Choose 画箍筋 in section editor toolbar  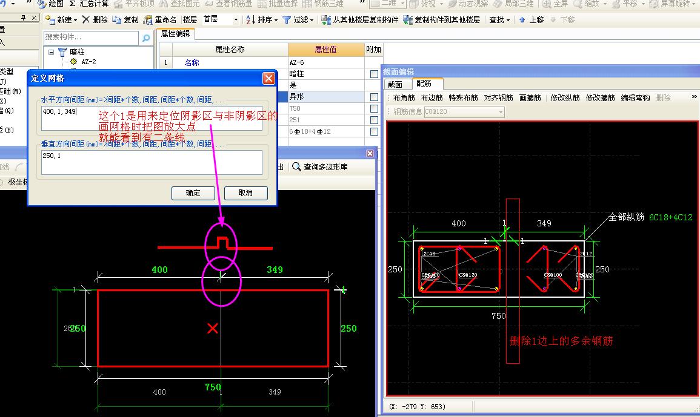point(530,97)
